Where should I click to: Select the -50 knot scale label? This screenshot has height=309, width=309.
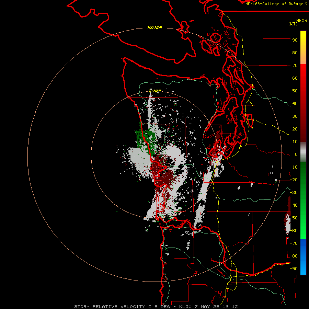click(x=294, y=218)
